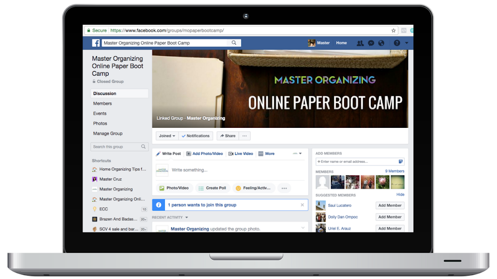Screen dimensions: 497x279
Task: Open post audience selector dropdown
Action: click(x=298, y=154)
